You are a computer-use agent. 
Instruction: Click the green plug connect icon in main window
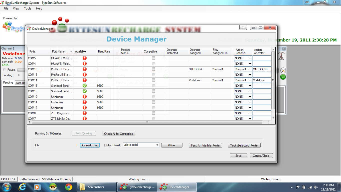point(283,77)
